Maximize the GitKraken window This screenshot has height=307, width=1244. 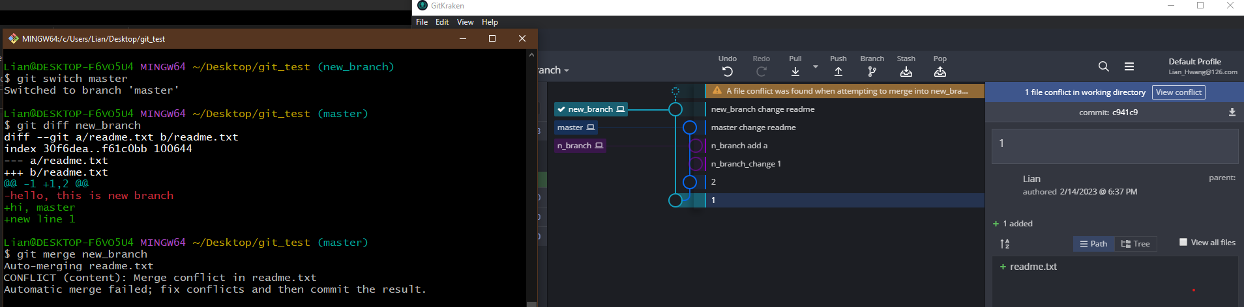(x=1200, y=5)
